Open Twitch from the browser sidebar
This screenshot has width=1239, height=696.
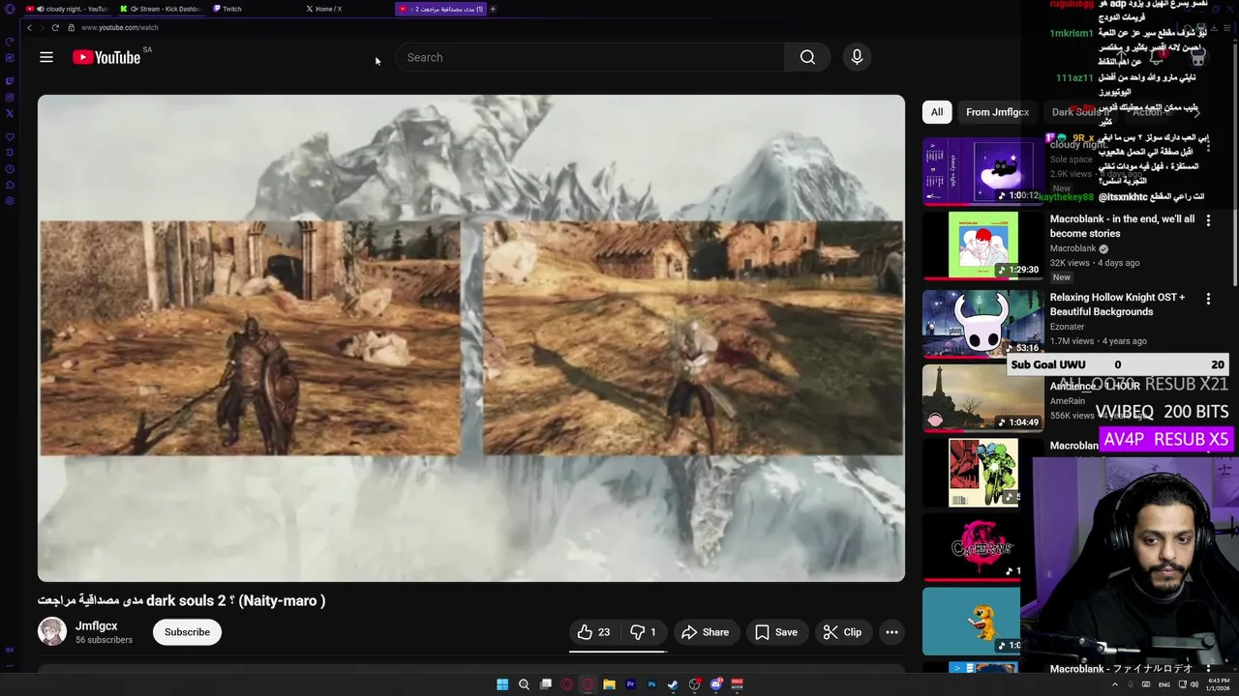click(10, 81)
